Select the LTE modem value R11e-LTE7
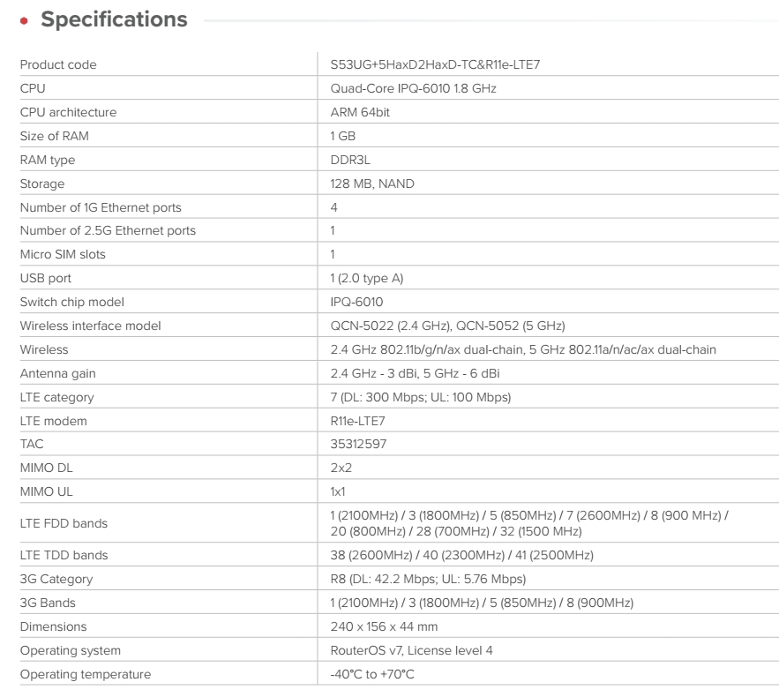The width and height of the screenshot is (779, 697). click(358, 421)
